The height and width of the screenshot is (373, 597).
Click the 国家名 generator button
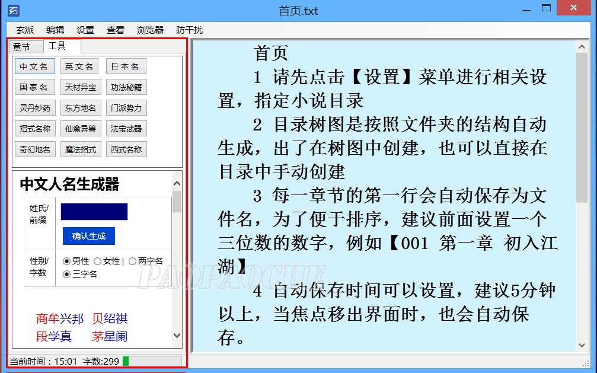[34, 87]
